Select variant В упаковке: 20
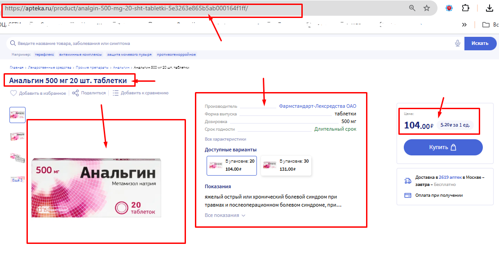 point(232,165)
